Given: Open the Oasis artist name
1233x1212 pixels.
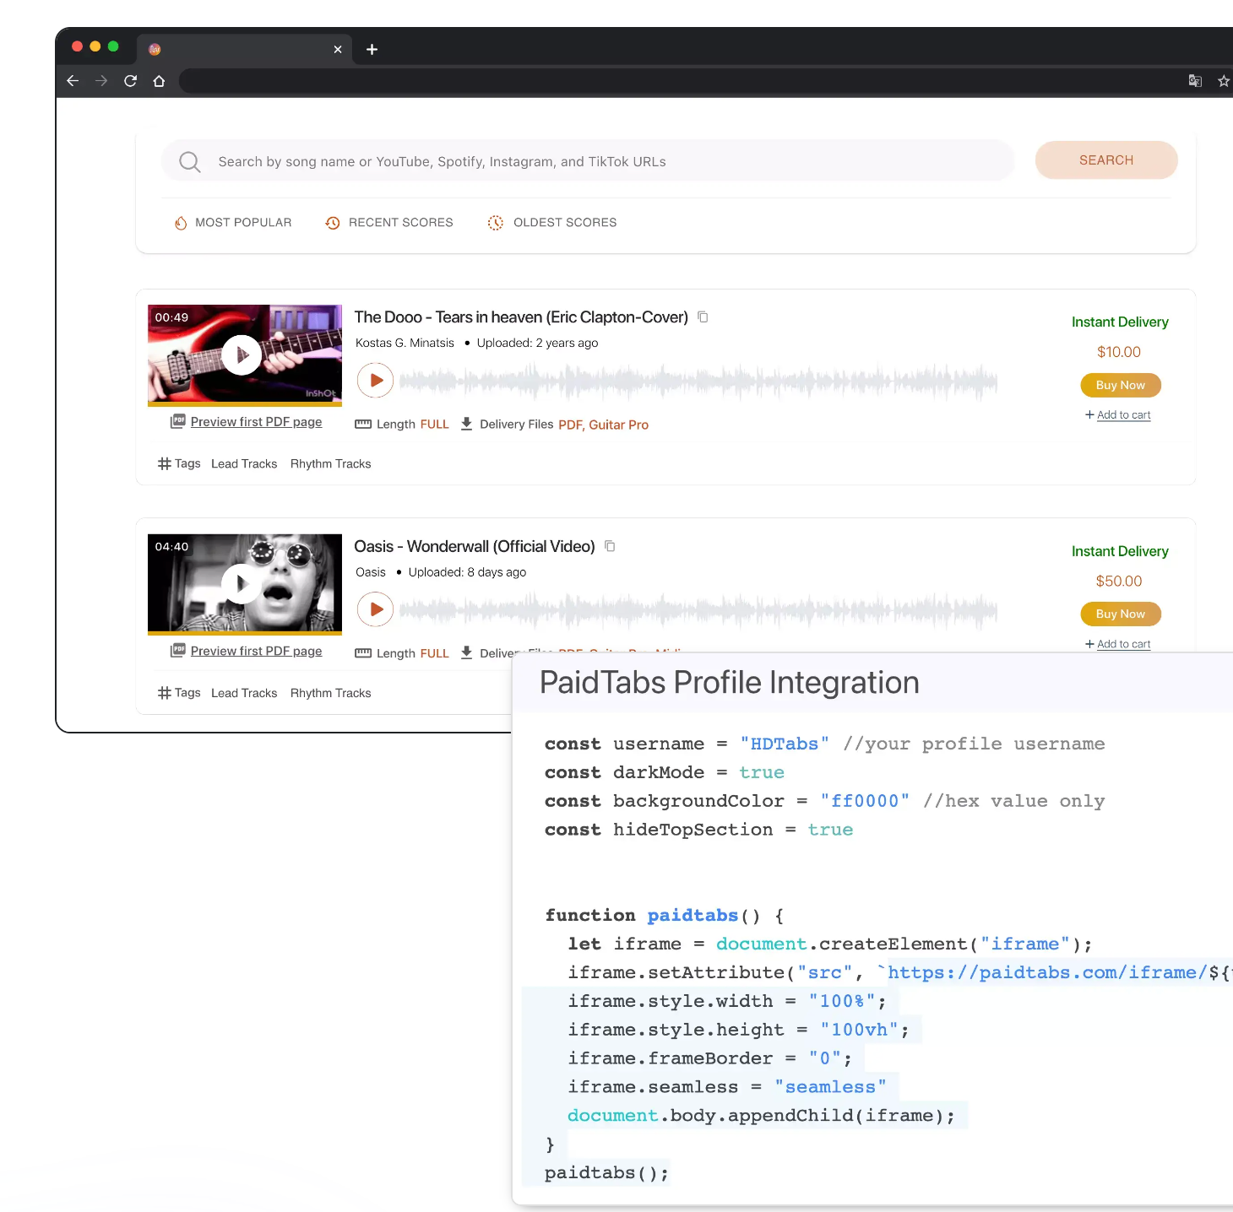Looking at the screenshot, I should point(371,572).
